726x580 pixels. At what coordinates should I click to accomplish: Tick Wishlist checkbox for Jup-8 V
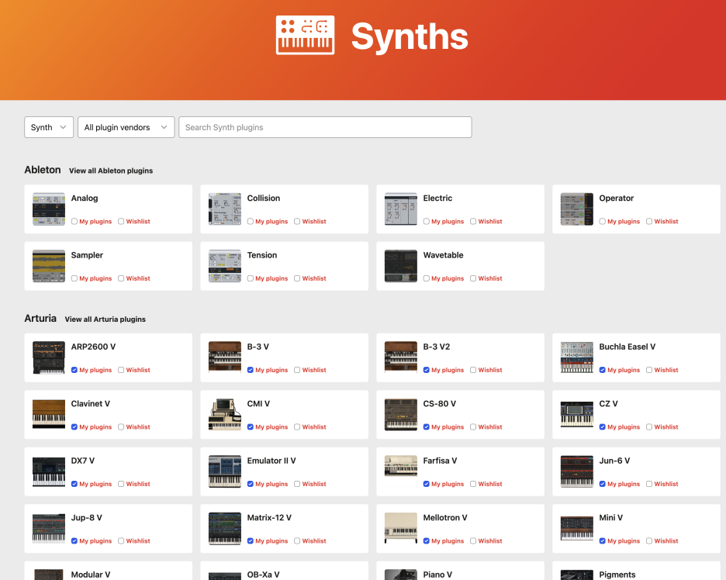pos(121,540)
